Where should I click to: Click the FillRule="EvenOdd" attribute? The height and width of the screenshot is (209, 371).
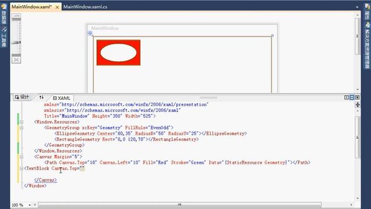(149, 128)
